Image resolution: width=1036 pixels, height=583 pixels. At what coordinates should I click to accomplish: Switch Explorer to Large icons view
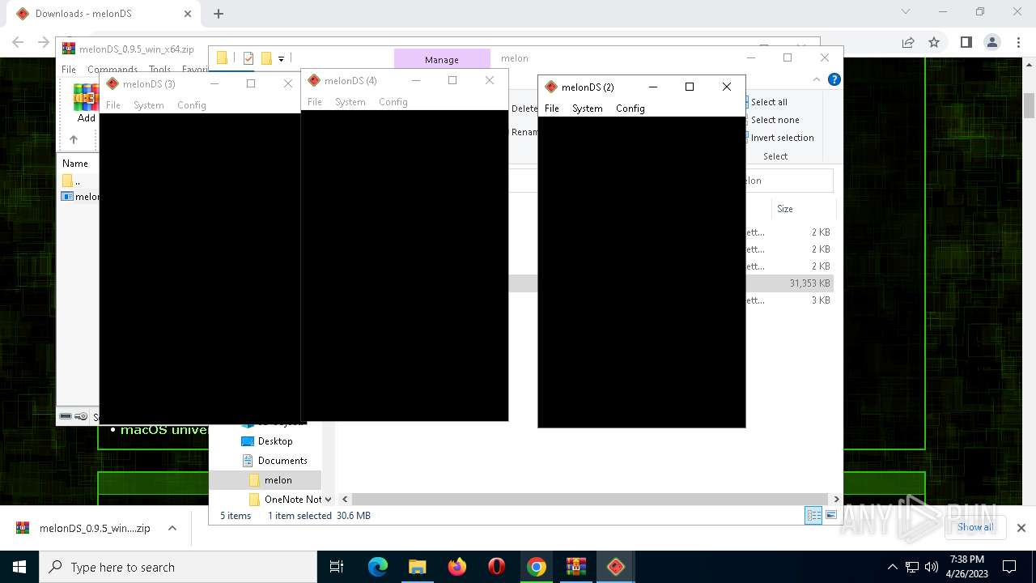coord(830,516)
